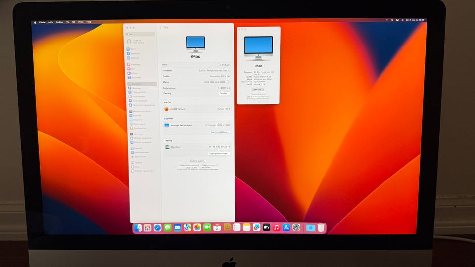Open Safari from the Dock
The height and width of the screenshot is (267, 475).
click(157, 228)
